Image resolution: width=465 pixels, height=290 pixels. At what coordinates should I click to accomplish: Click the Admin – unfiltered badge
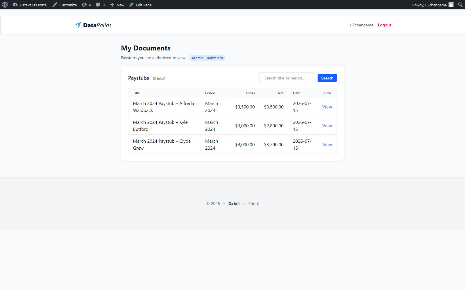click(x=207, y=58)
